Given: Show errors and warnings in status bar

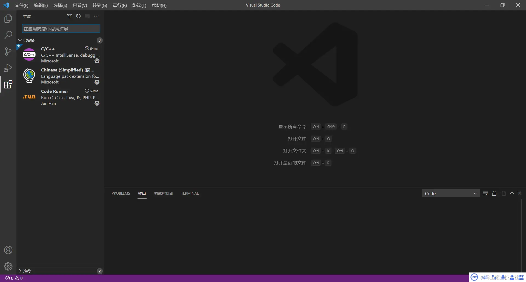Looking at the screenshot, I should pos(14,278).
